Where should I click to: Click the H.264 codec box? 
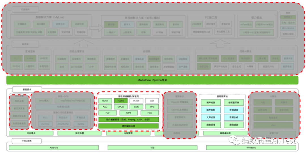tap(105, 101)
